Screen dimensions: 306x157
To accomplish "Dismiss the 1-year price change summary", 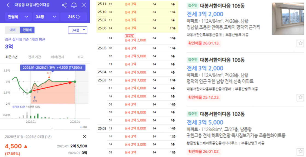I will point(84,137).
